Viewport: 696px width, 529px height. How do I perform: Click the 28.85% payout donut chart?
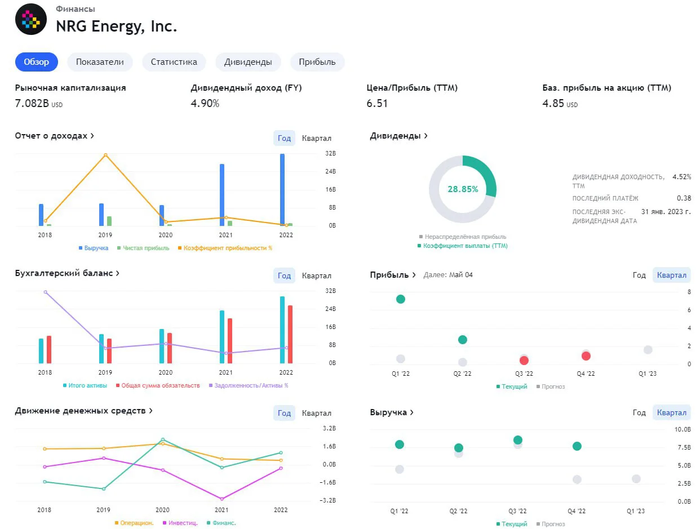(x=463, y=189)
